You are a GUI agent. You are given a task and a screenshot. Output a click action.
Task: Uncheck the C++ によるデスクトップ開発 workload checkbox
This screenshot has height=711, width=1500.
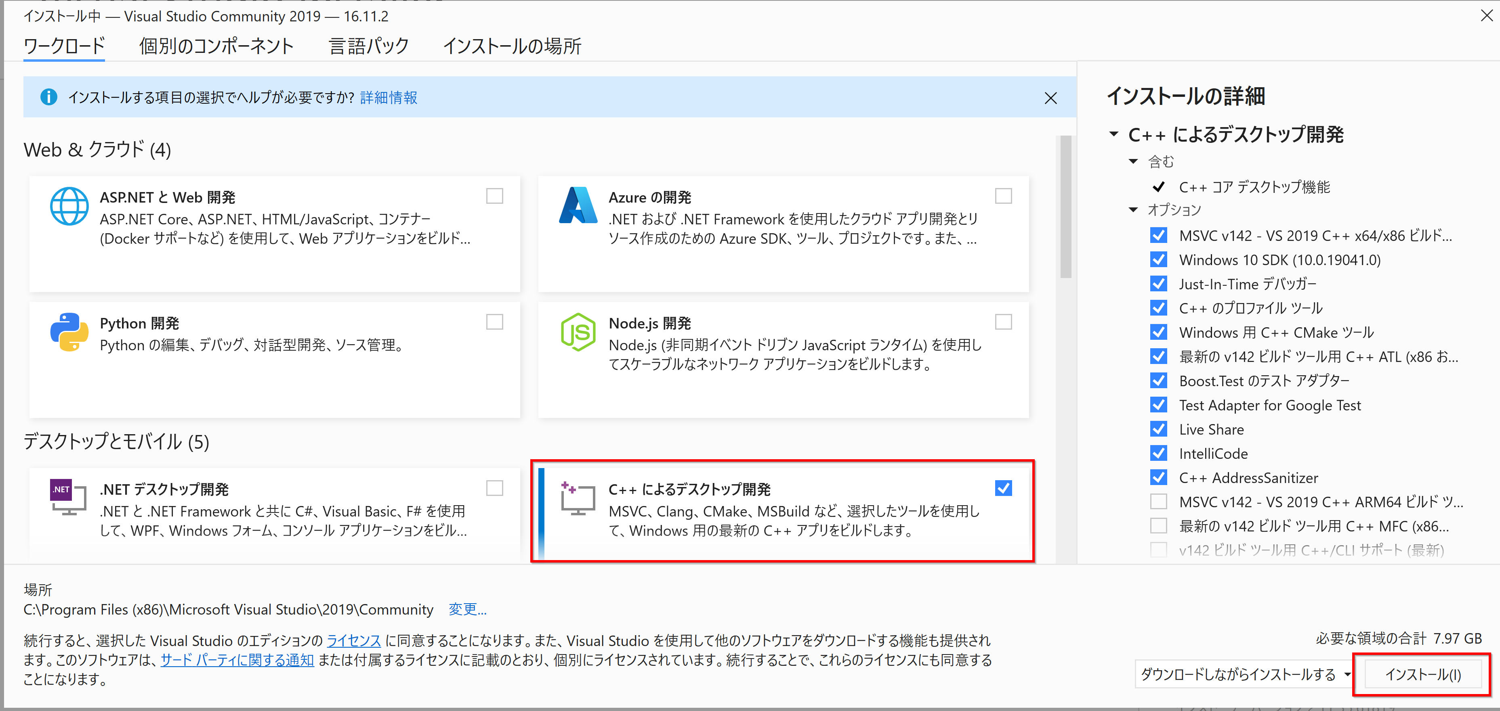[1003, 488]
